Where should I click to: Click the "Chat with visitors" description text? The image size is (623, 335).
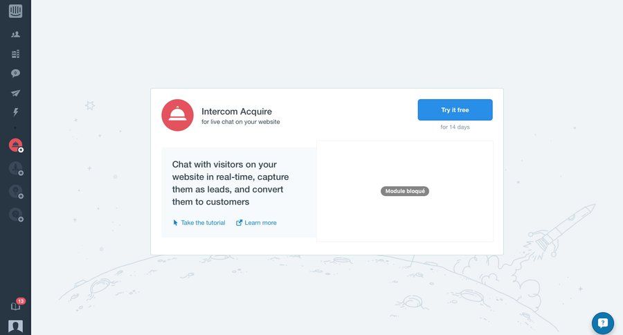231,183
